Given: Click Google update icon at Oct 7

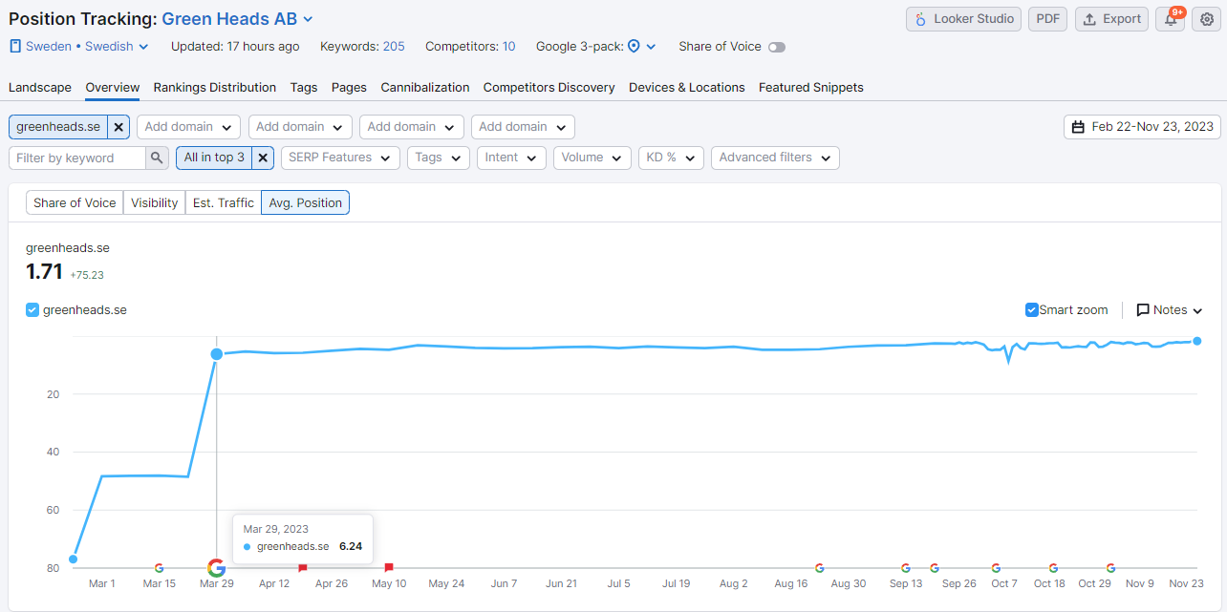Looking at the screenshot, I should coord(996,568).
